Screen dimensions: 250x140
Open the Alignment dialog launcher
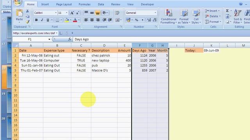tap(121, 27)
